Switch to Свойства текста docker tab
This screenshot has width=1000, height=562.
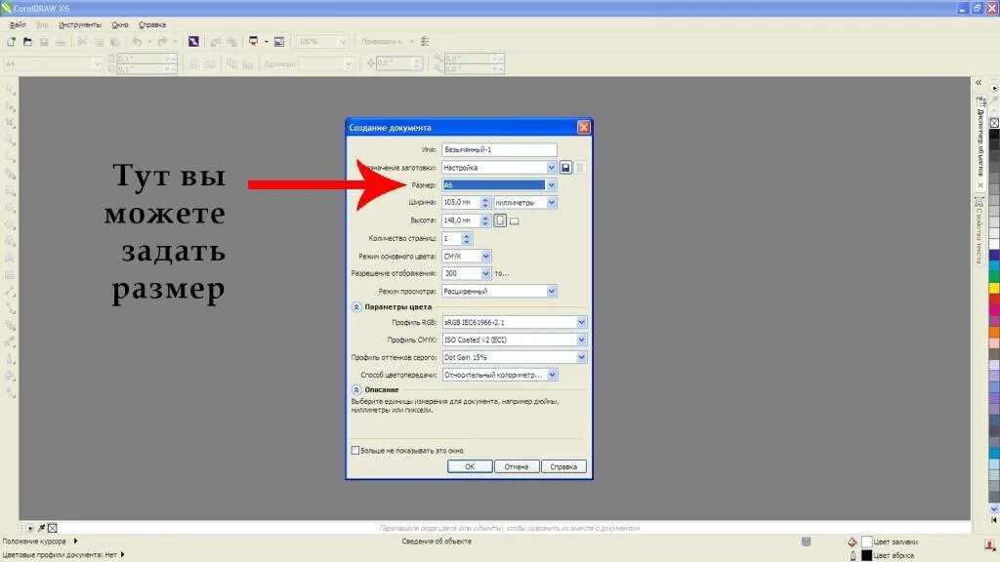click(979, 230)
